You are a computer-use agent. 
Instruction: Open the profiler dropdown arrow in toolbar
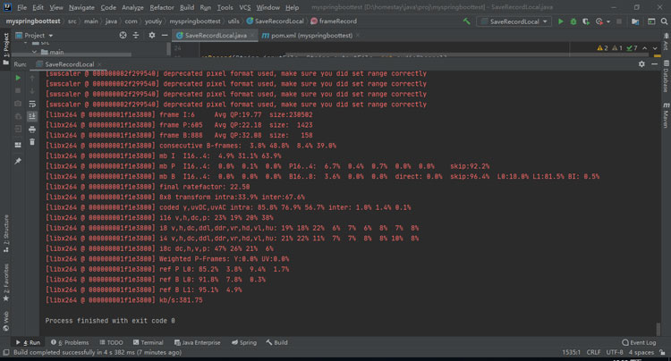point(608,21)
